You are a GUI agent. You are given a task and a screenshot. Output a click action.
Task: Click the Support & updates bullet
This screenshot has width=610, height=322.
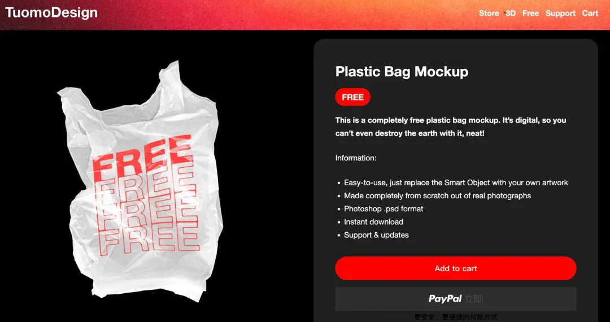[376, 235]
